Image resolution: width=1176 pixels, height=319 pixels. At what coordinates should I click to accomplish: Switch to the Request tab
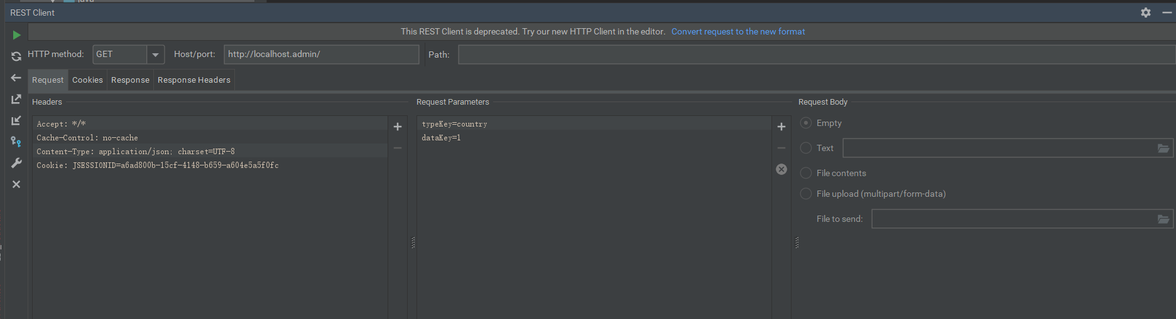(48, 80)
